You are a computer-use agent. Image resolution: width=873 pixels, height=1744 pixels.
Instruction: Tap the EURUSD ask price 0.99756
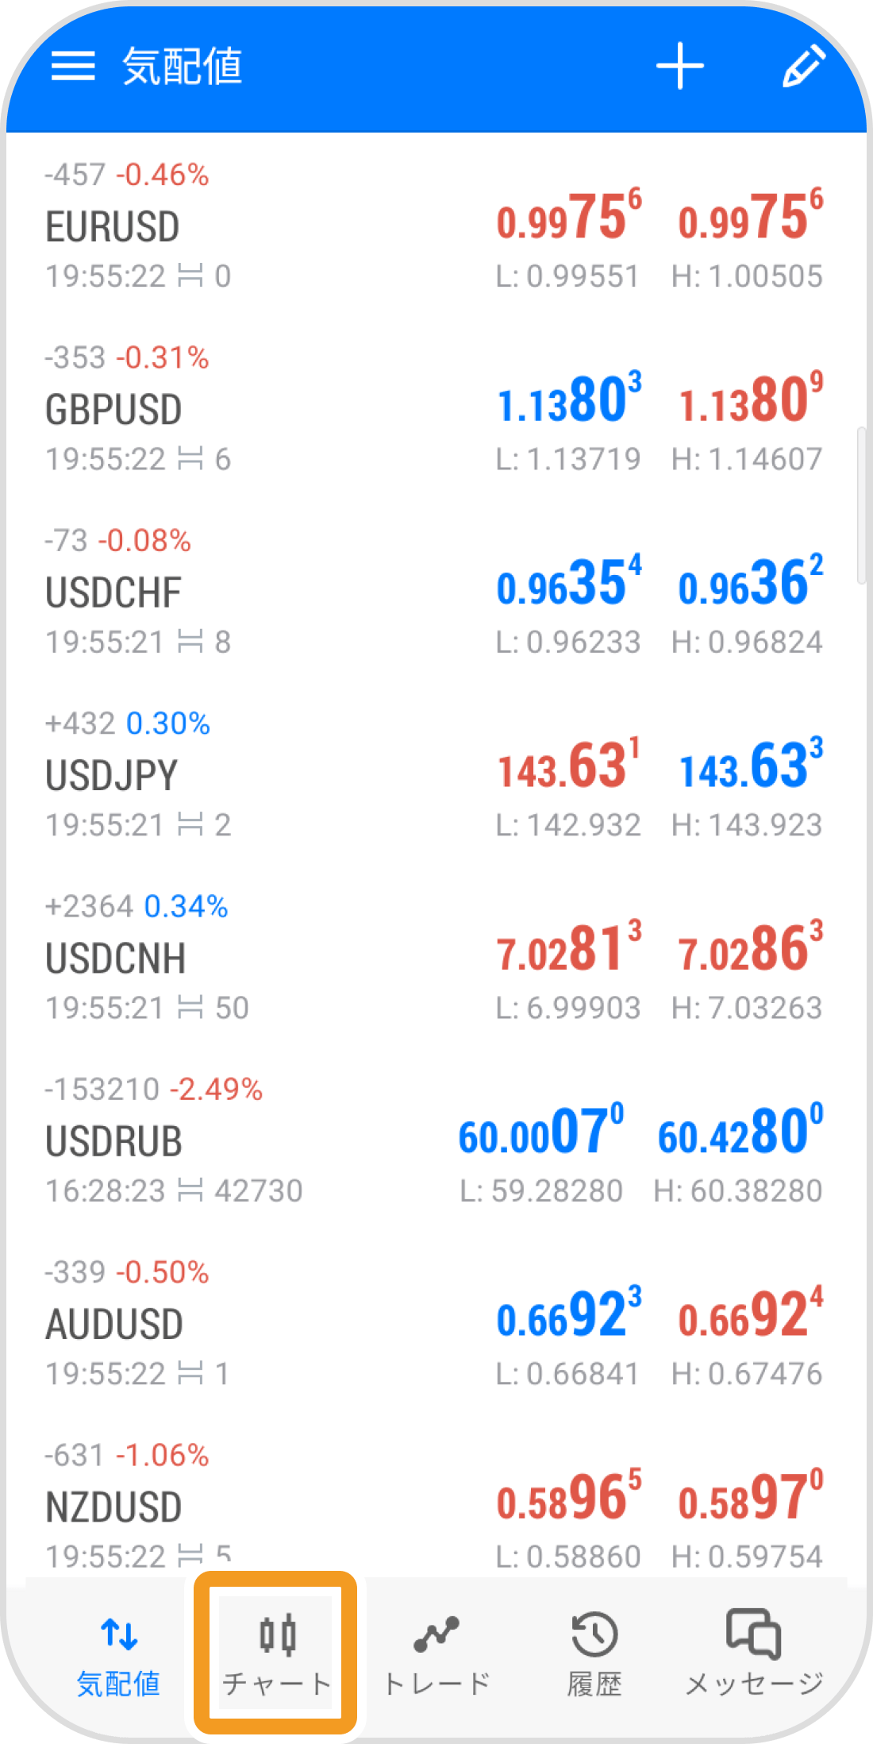(750, 216)
